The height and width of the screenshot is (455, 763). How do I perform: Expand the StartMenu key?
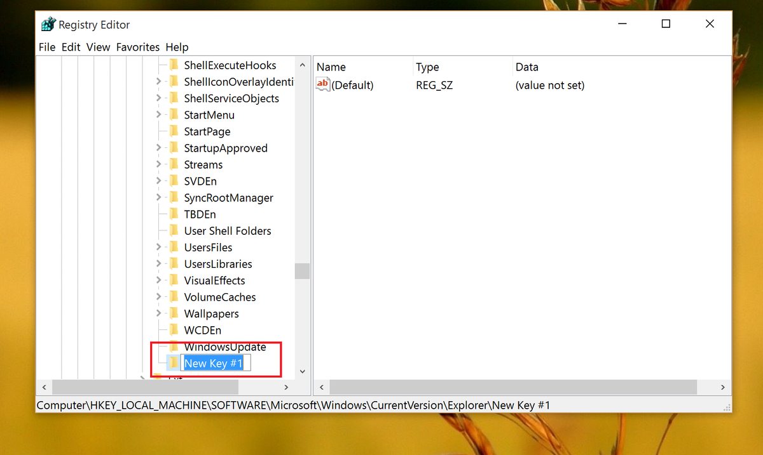[159, 115]
